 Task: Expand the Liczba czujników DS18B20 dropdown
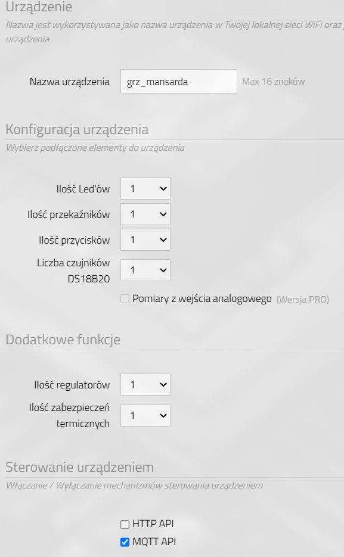coord(145,270)
